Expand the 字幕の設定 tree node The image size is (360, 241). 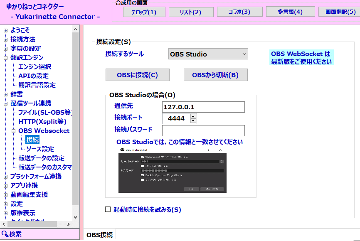coord(6,49)
